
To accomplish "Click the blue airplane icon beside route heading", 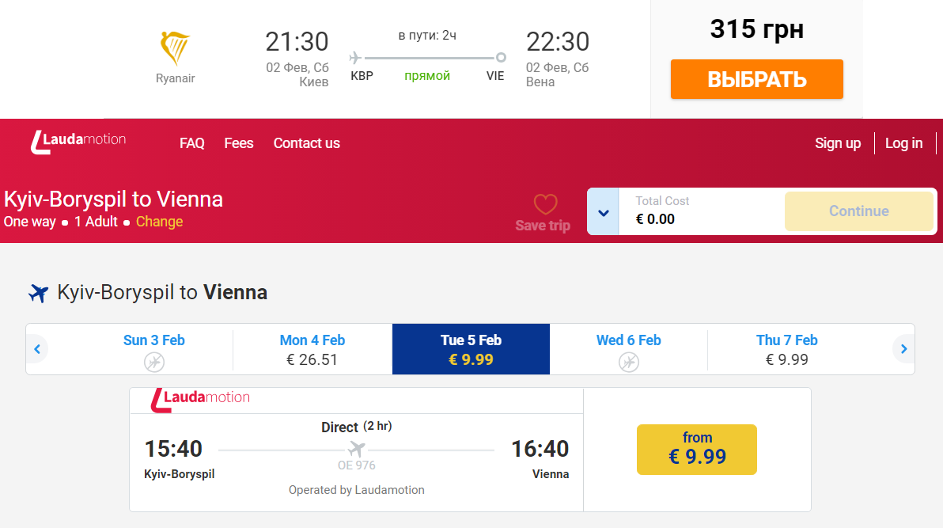I will 38,293.
